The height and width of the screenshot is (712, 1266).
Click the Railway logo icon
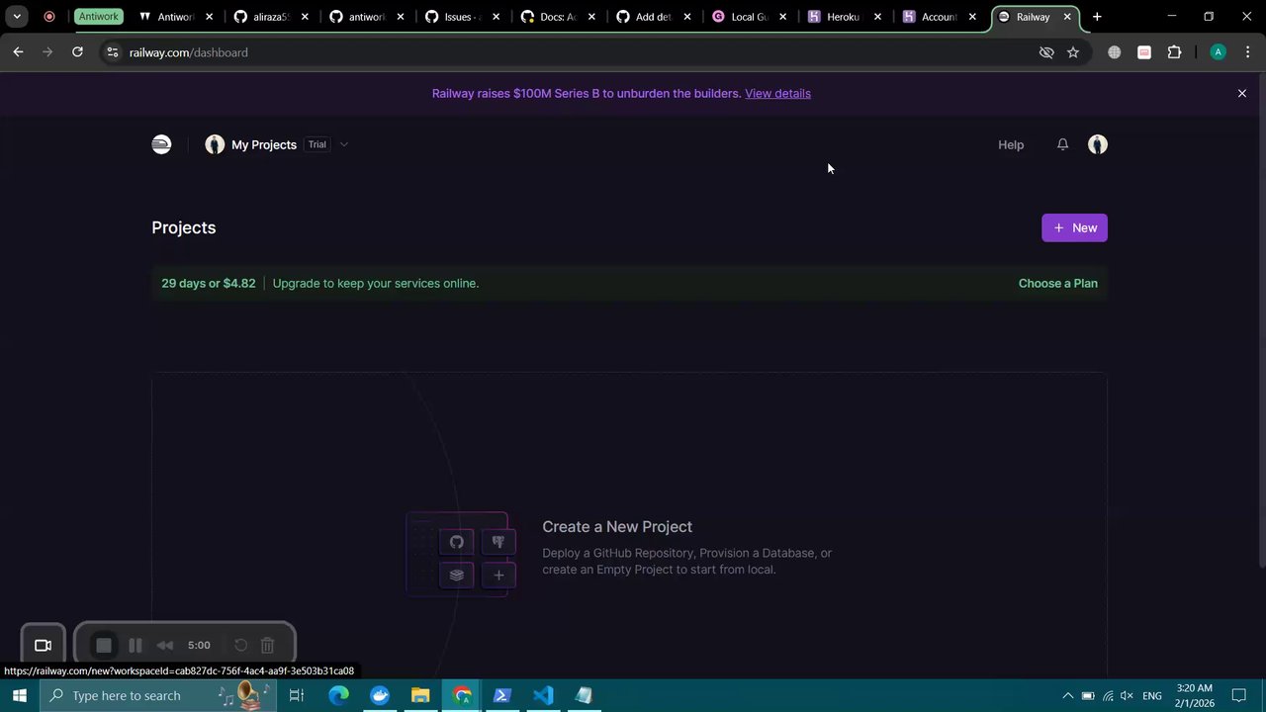(161, 144)
